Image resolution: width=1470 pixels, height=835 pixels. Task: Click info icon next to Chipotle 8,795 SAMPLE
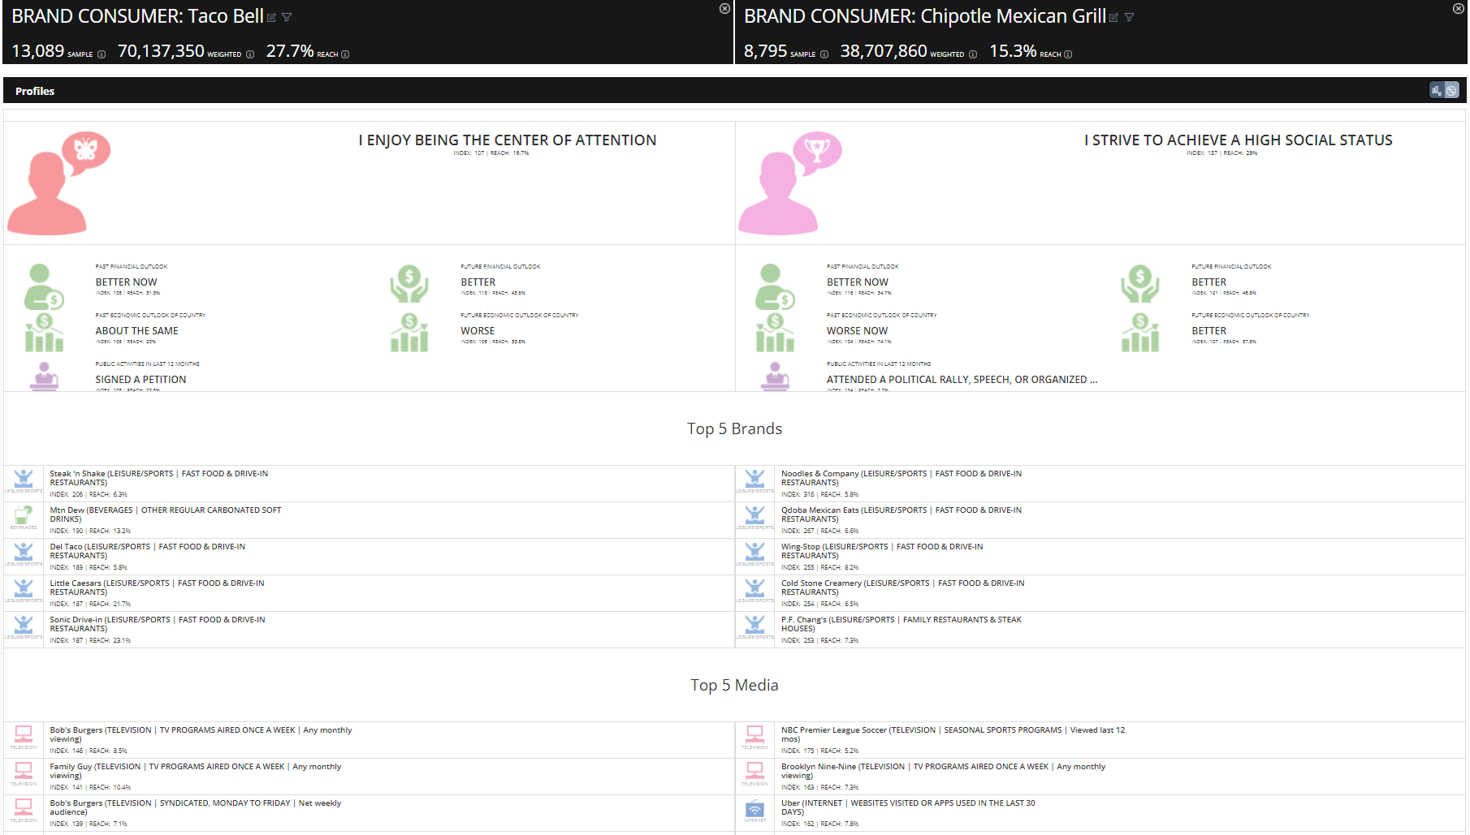coord(824,54)
